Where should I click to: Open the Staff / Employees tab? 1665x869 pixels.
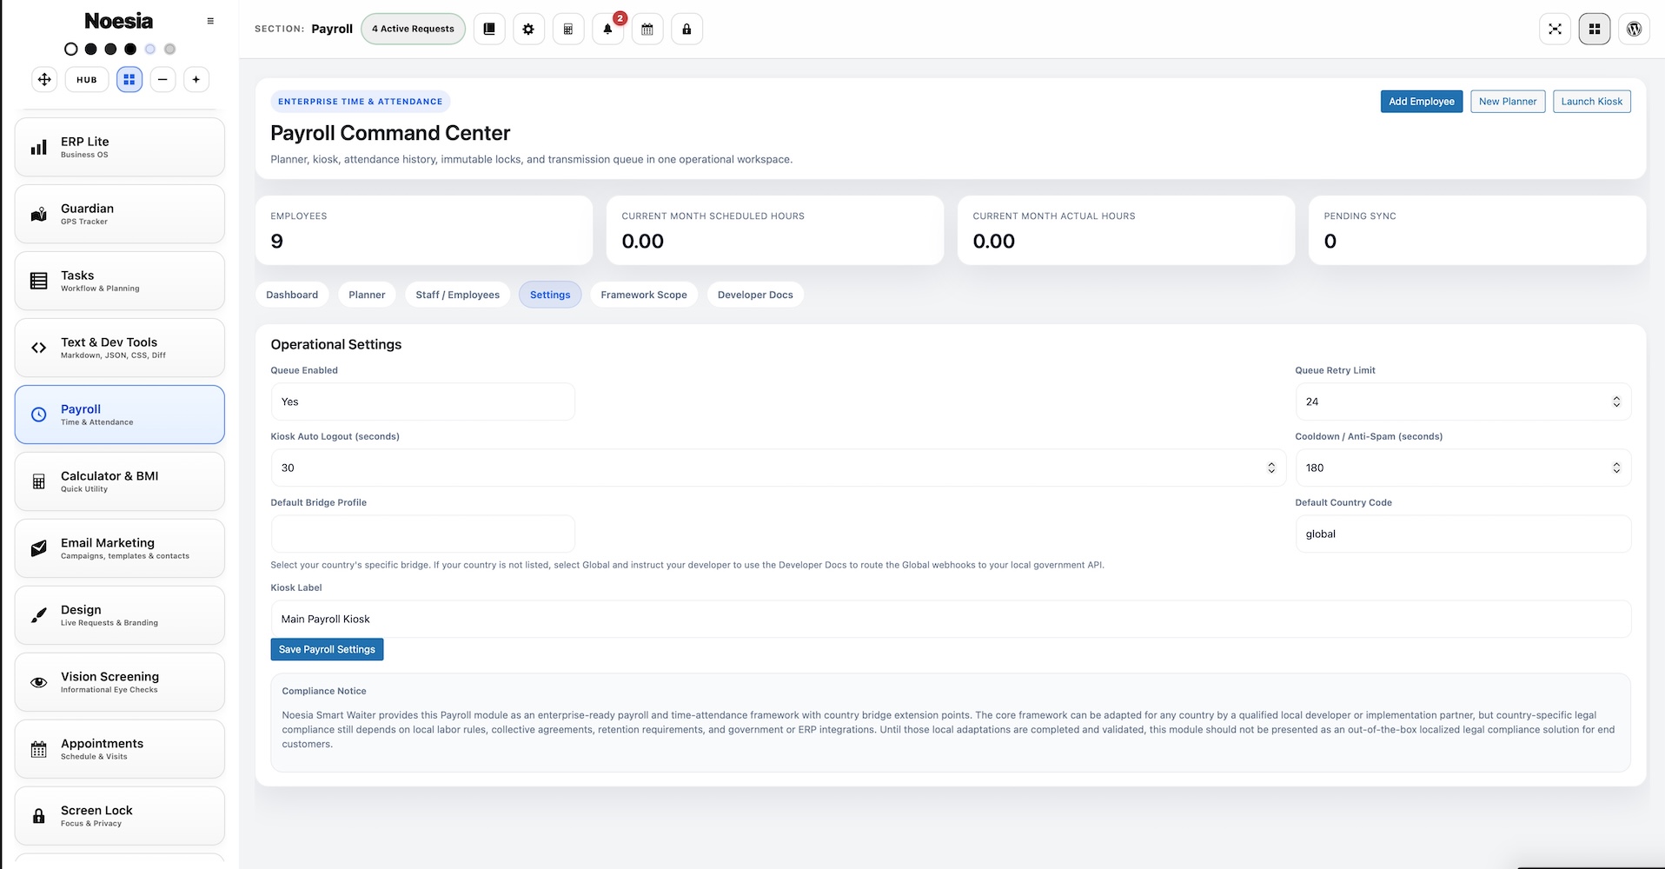[x=458, y=295]
